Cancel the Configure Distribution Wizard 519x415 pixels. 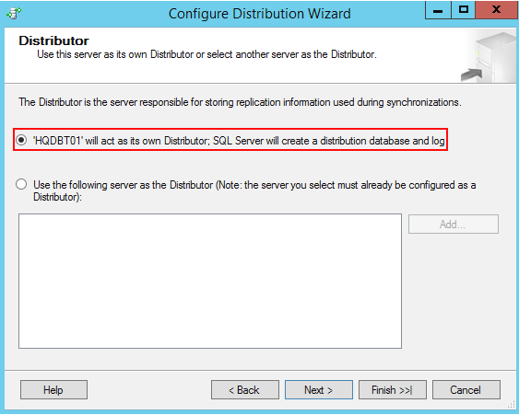point(466,390)
